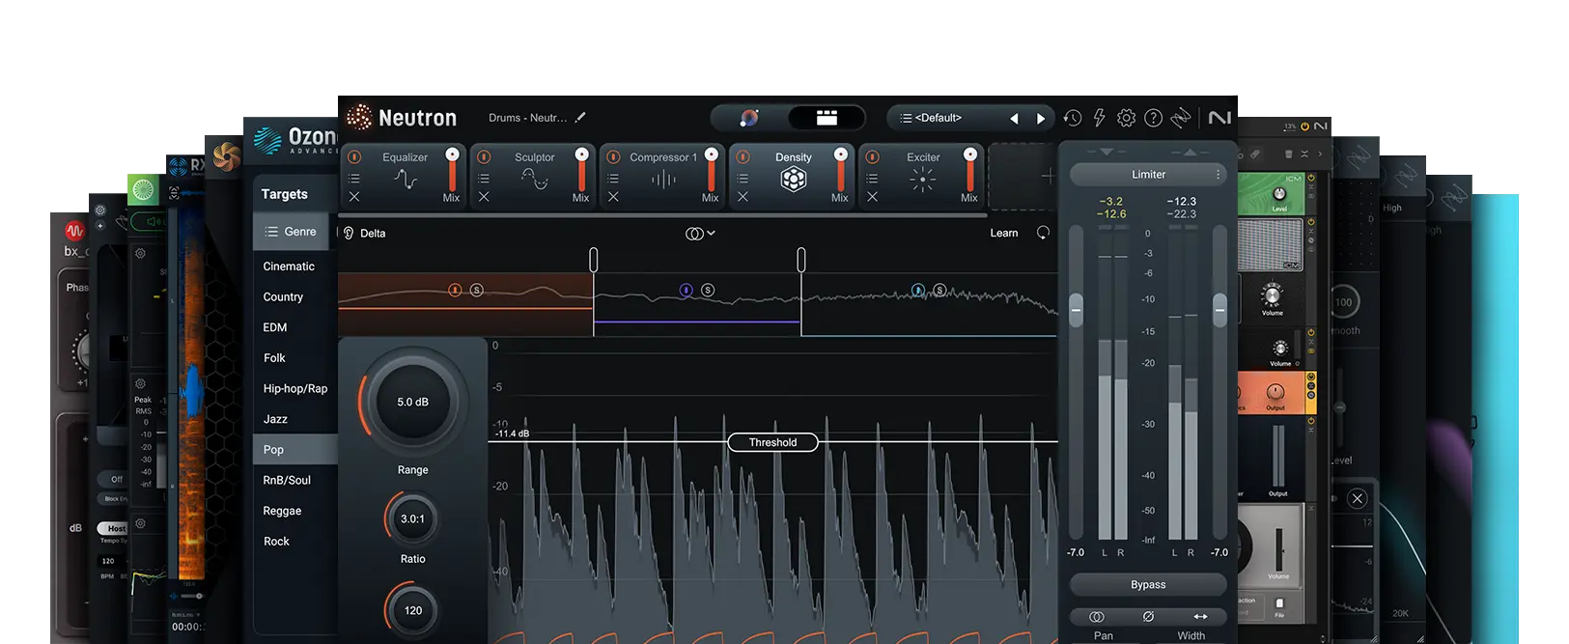Click the Exciter starburst module icon
This screenshot has width=1569, height=644.
[x=923, y=180]
